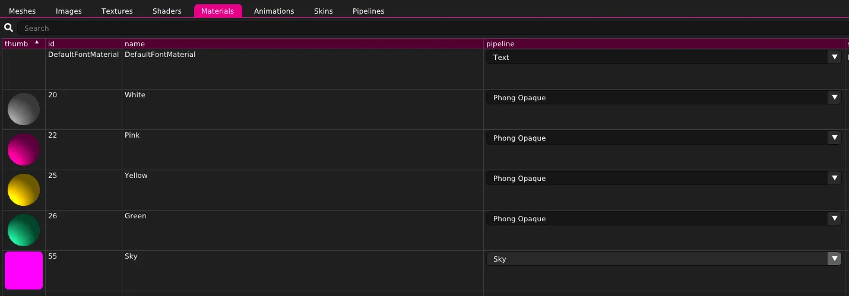Viewport: 849px width, 296px height.
Task: Click the magnifying glass search icon
Action: click(8, 28)
